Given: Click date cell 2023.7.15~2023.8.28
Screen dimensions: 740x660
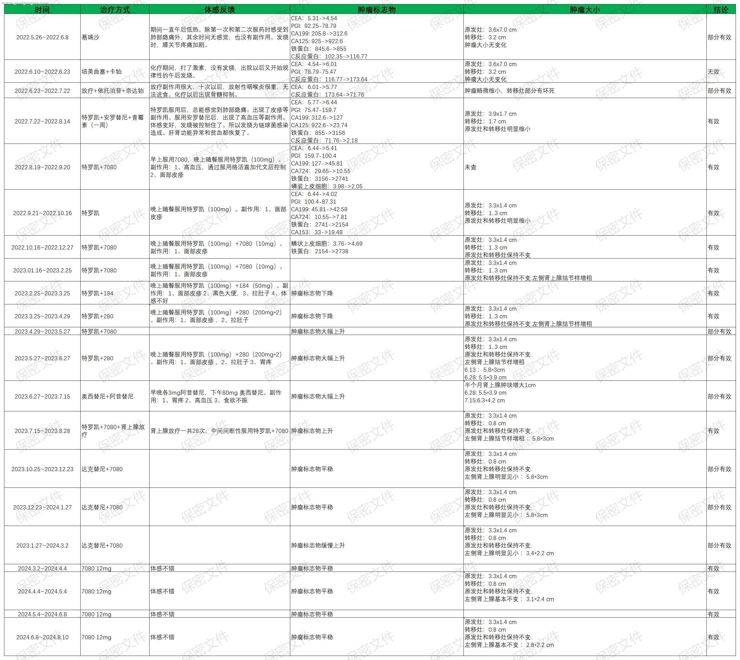Looking at the screenshot, I should coord(42,431).
